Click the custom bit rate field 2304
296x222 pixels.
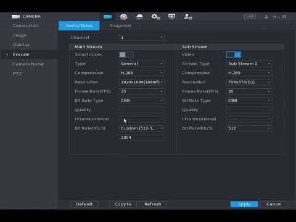point(141,138)
